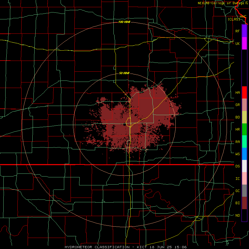Click the 'RF' legend label

(237, 31)
